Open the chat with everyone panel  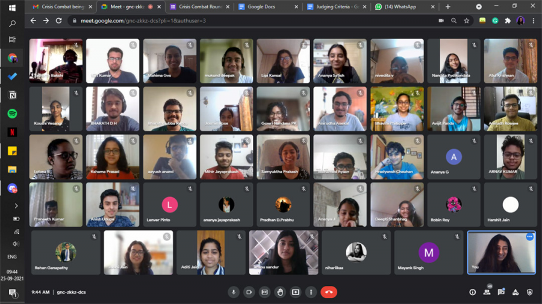(501, 292)
